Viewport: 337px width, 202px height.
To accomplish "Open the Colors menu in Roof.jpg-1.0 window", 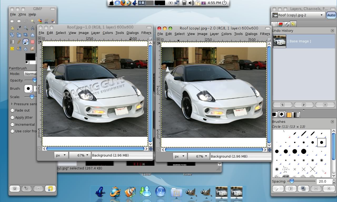I will click(x=108, y=33).
